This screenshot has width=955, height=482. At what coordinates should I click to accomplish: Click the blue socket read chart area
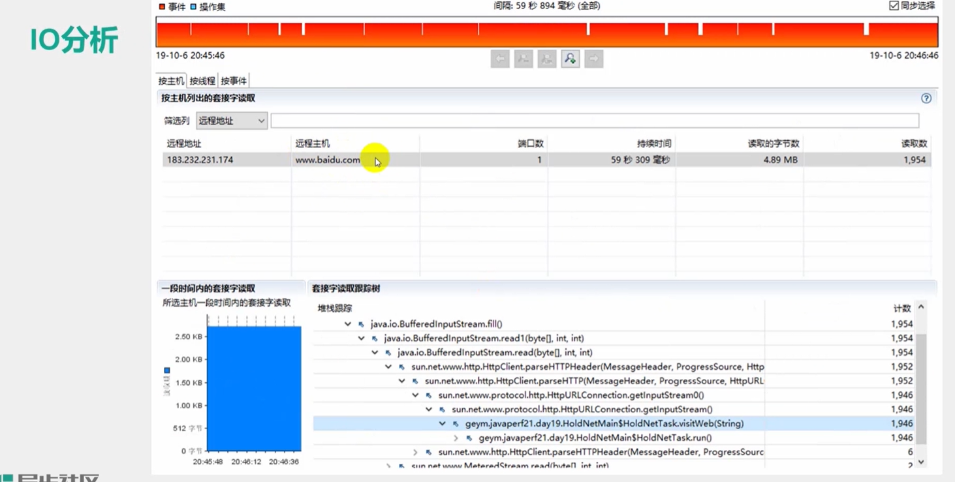tap(254, 389)
